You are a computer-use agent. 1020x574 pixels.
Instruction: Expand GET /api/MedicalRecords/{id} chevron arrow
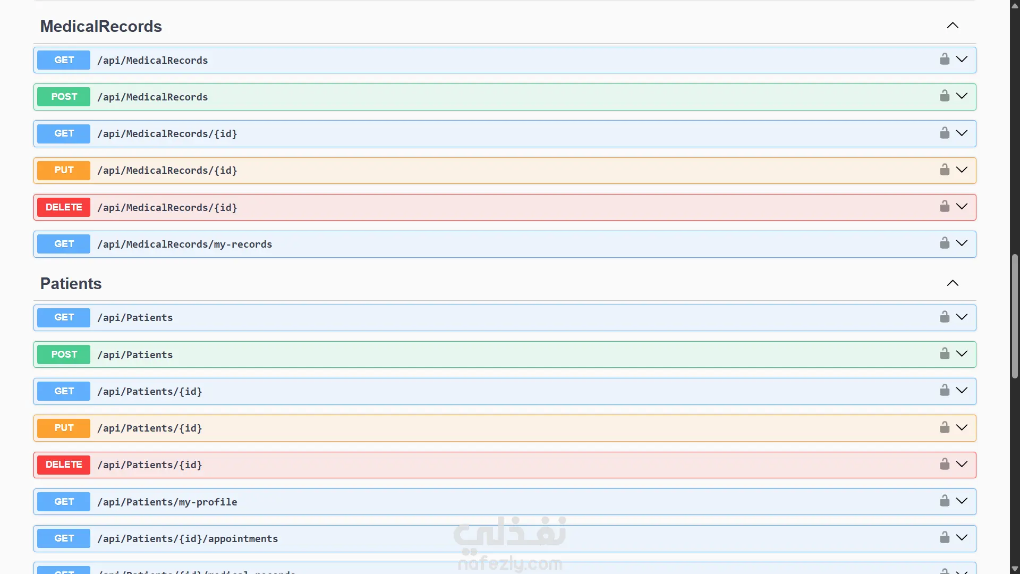(962, 133)
